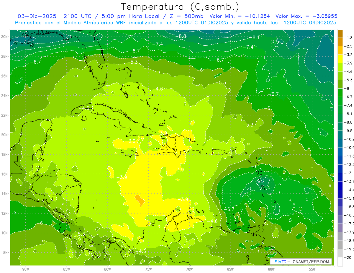Pick the yellow swatch between -3.2 and -3.9
Screen dimensions: 354x273
340,59
